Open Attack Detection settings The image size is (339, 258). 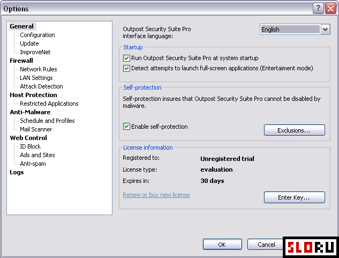coord(42,86)
